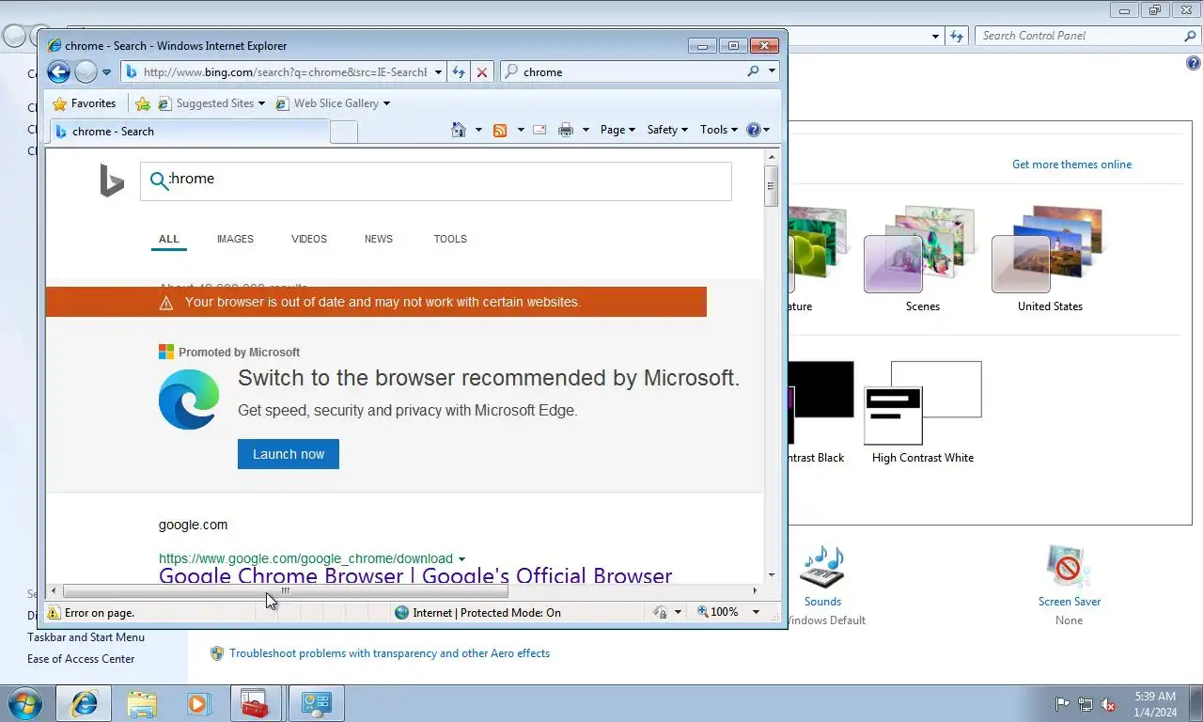The image size is (1203, 722).
Task: Select the ALL tab on Bing
Action: pyautogui.click(x=169, y=239)
